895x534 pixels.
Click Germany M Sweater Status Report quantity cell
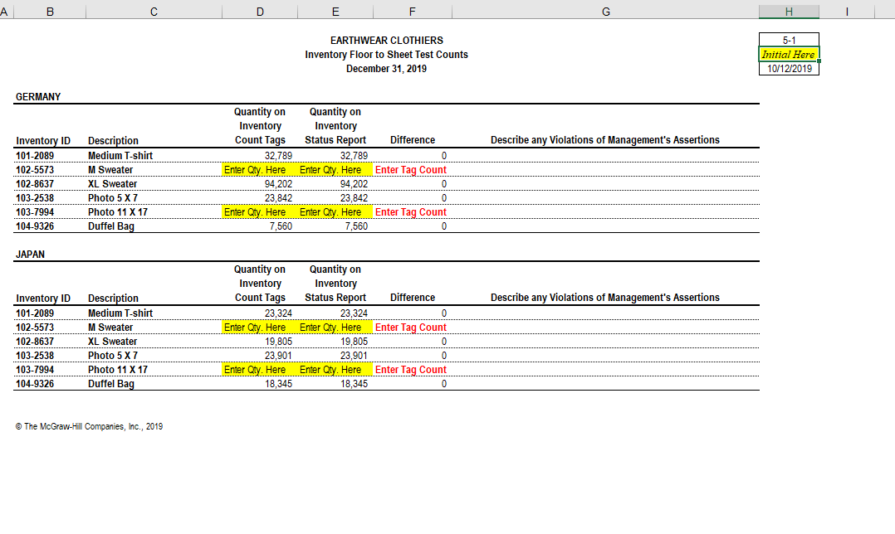[335, 170]
